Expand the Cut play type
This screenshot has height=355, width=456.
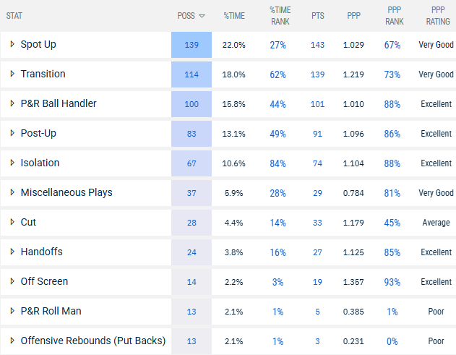coord(12,223)
